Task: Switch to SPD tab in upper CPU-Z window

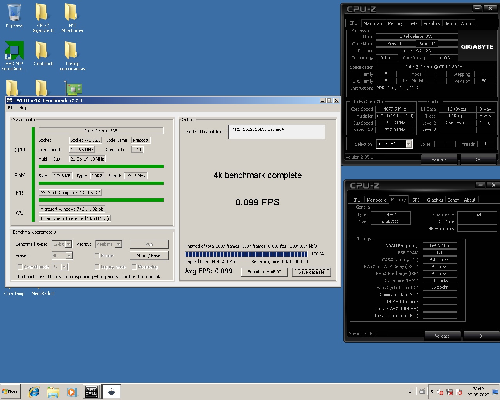Action: pos(413,23)
